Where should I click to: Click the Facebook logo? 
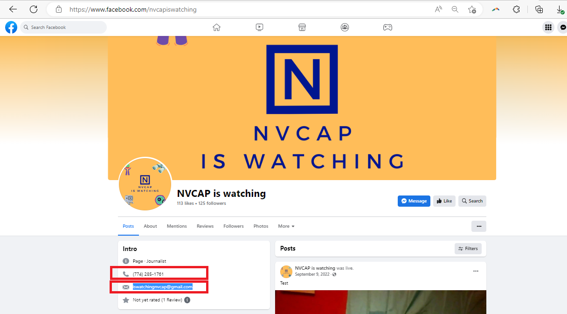tap(11, 28)
